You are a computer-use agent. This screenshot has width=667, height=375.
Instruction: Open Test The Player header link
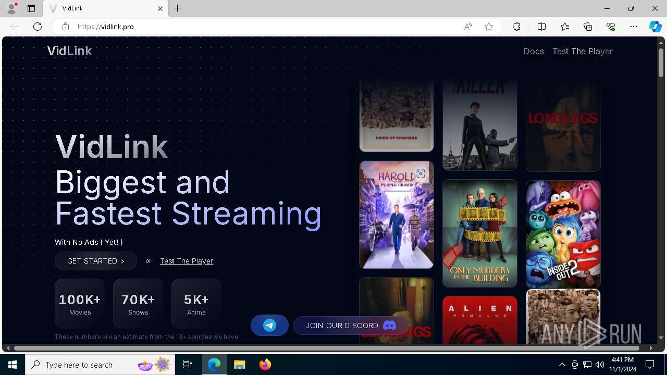583,51
